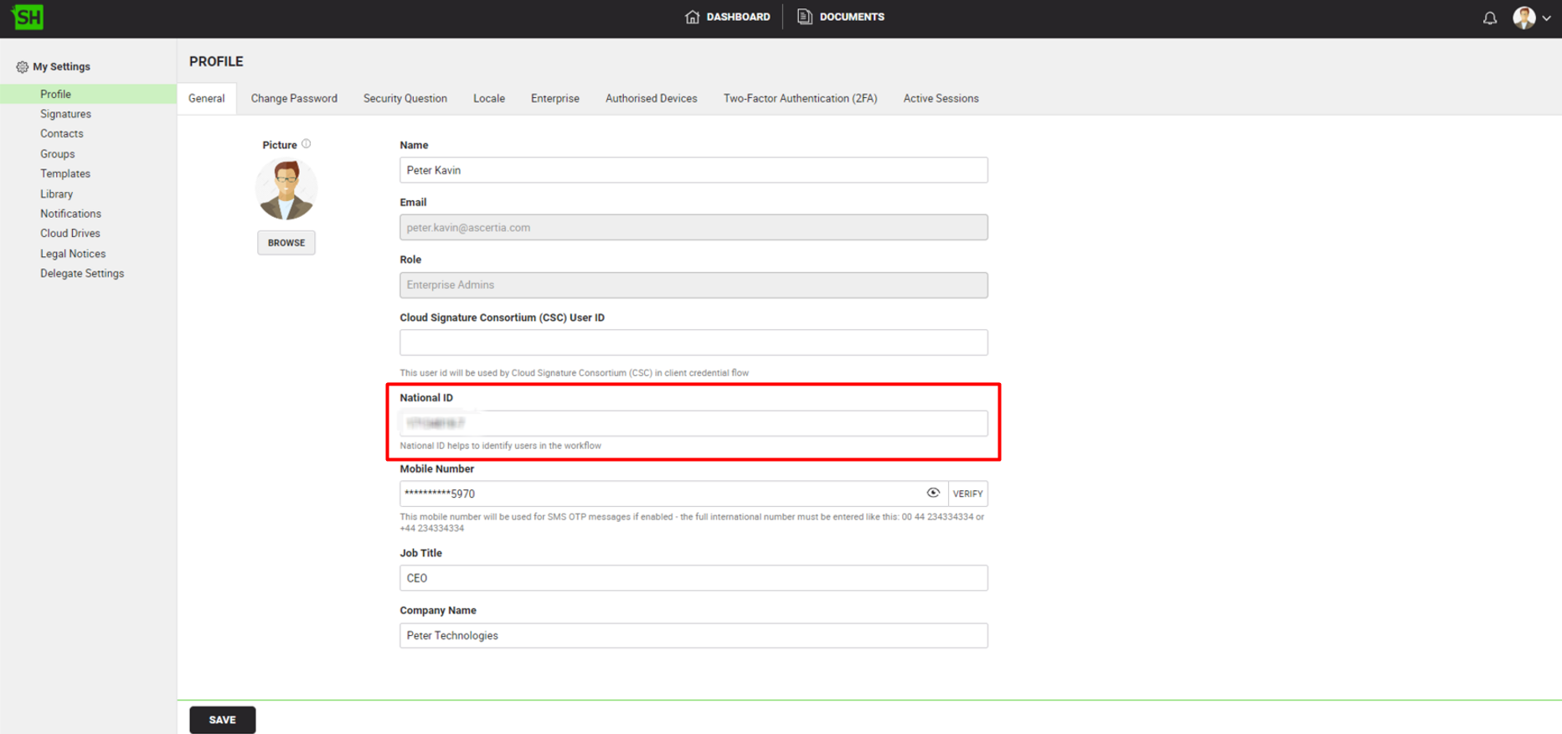Click the Picture info icon
This screenshot has height=734, width=1562.
pos(307,144)
